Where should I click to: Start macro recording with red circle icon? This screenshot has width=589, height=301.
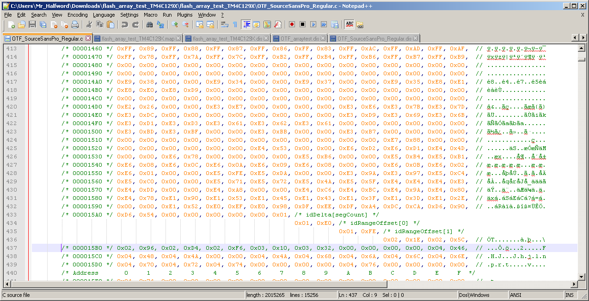click(x=292, y=24)
